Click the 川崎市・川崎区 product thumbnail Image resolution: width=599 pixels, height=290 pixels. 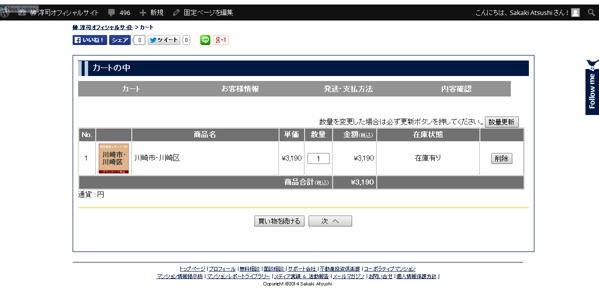coord(114,158)
